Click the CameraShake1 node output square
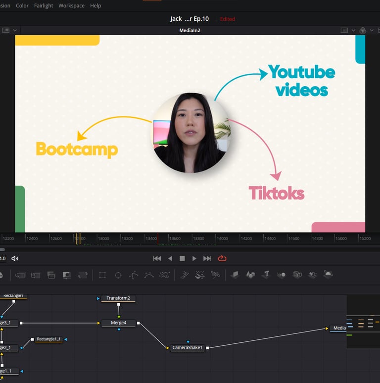The width and height of the screenshot is (380, 383). point(207,348)
